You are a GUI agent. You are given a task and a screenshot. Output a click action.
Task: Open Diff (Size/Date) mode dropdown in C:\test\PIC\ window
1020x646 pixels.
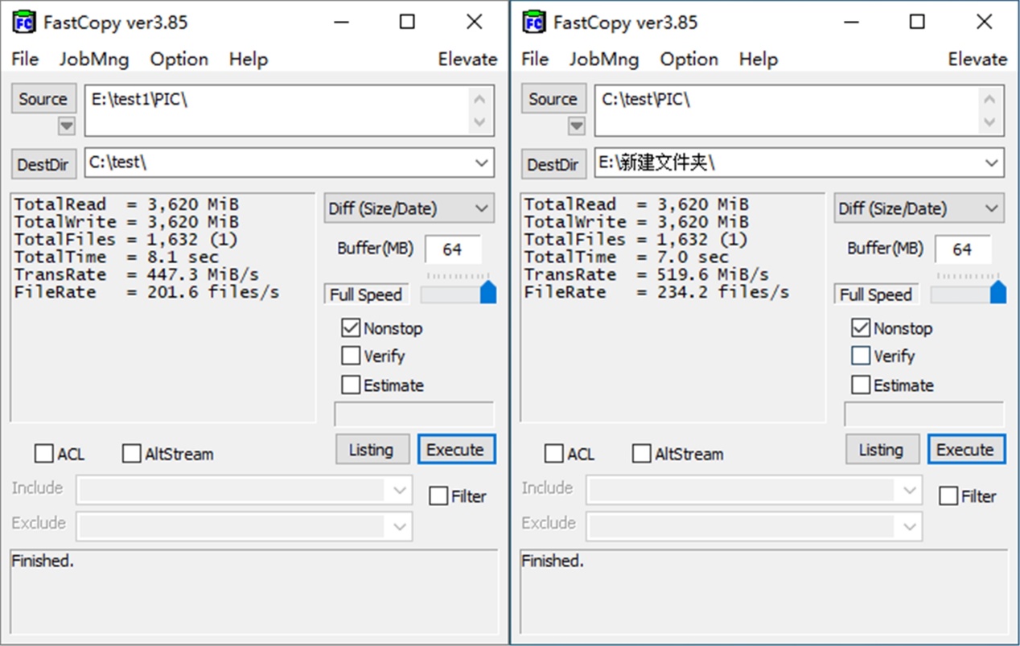919,208
